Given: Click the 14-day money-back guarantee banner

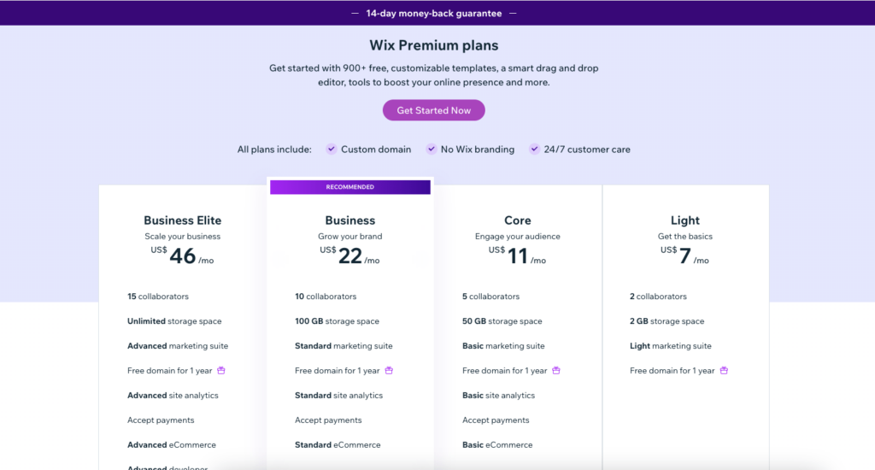Looking at the screenshot, I should 433,14.
